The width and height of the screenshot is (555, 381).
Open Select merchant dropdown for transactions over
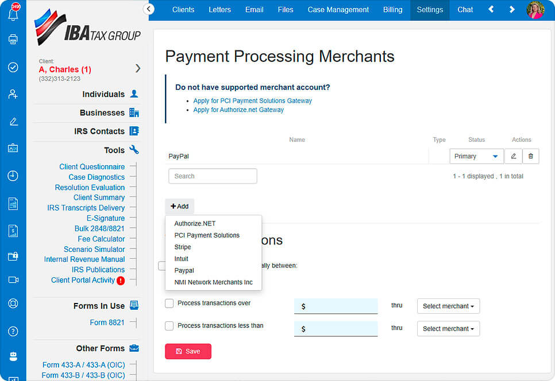[x=449, y=306]
